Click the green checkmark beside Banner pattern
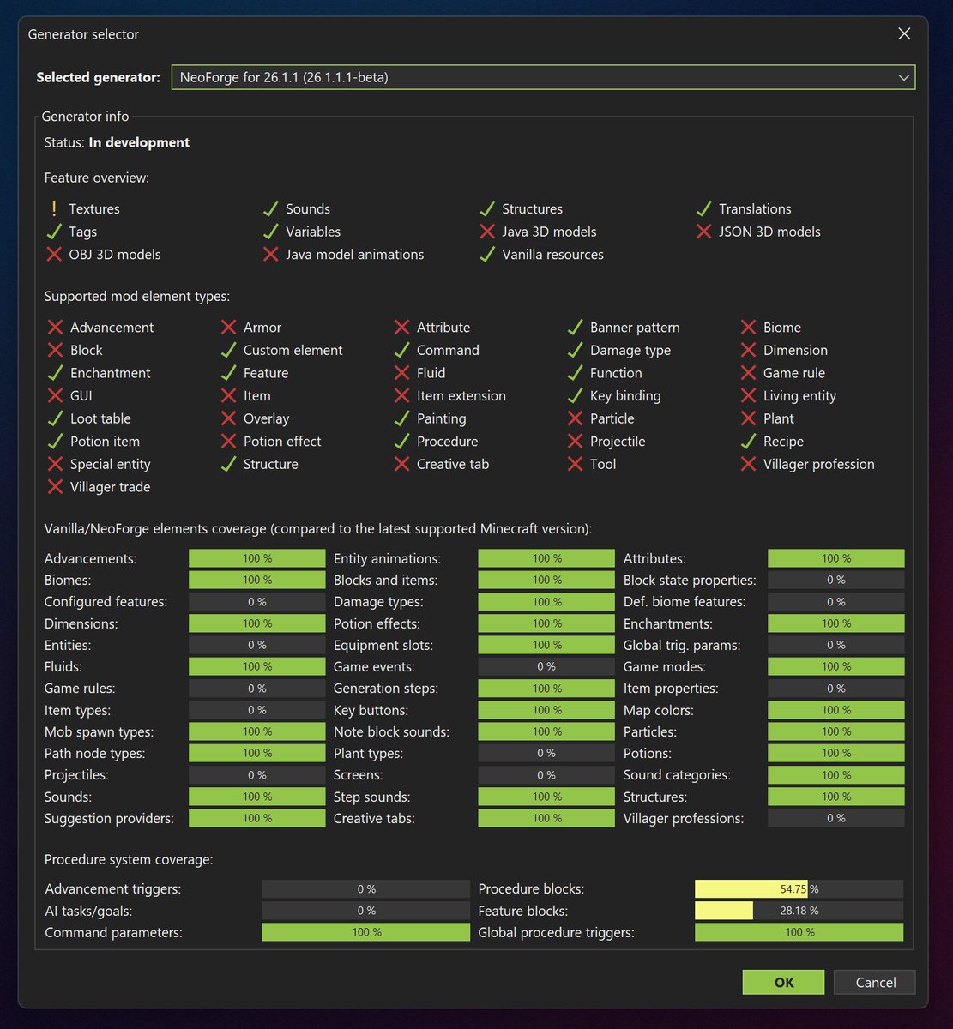The image size is (953, 1029). 575,328
